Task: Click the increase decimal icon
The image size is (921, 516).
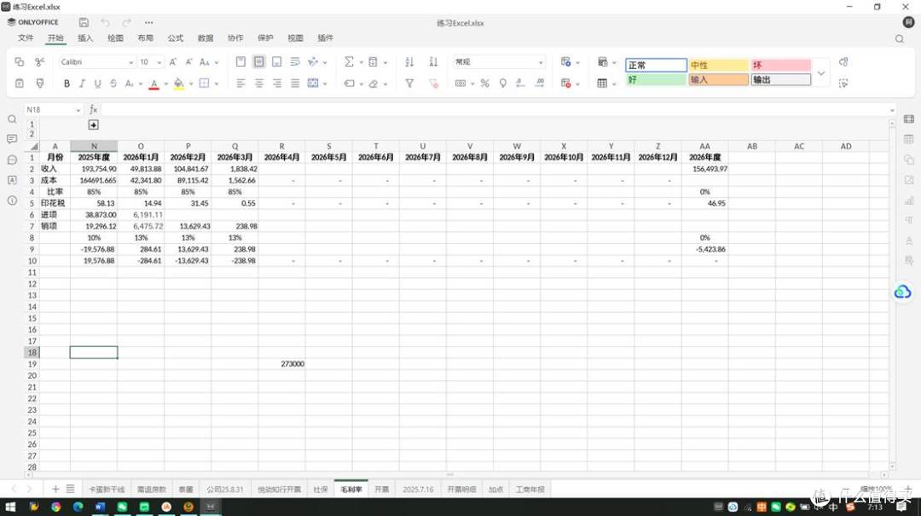Action: click(x=540, y=84)
